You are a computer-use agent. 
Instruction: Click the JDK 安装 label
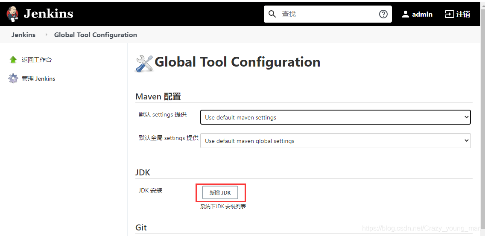click(151, 190)
